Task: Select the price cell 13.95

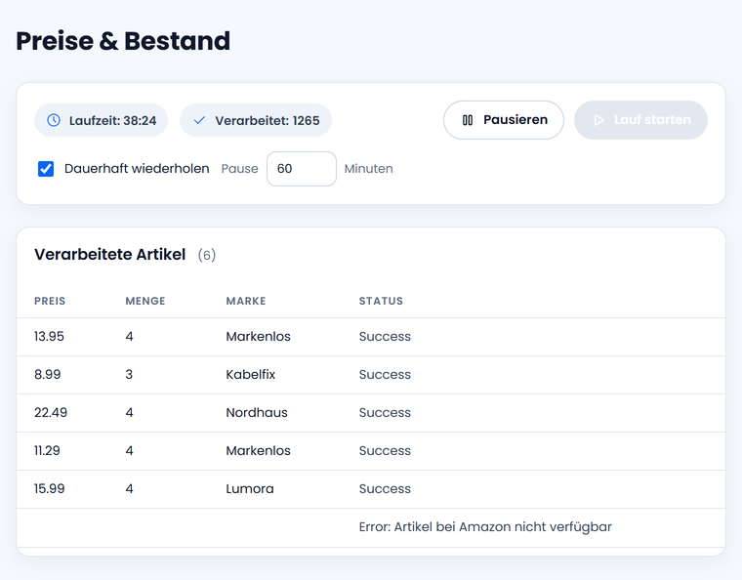Action: [49, 336]
